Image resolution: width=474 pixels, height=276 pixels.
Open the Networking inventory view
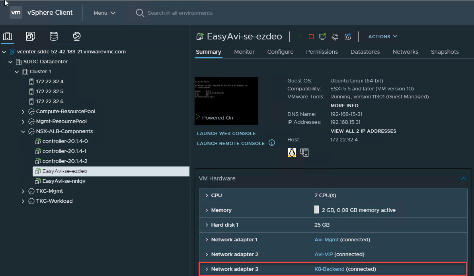pyautogui.click(x=77, y=37)
